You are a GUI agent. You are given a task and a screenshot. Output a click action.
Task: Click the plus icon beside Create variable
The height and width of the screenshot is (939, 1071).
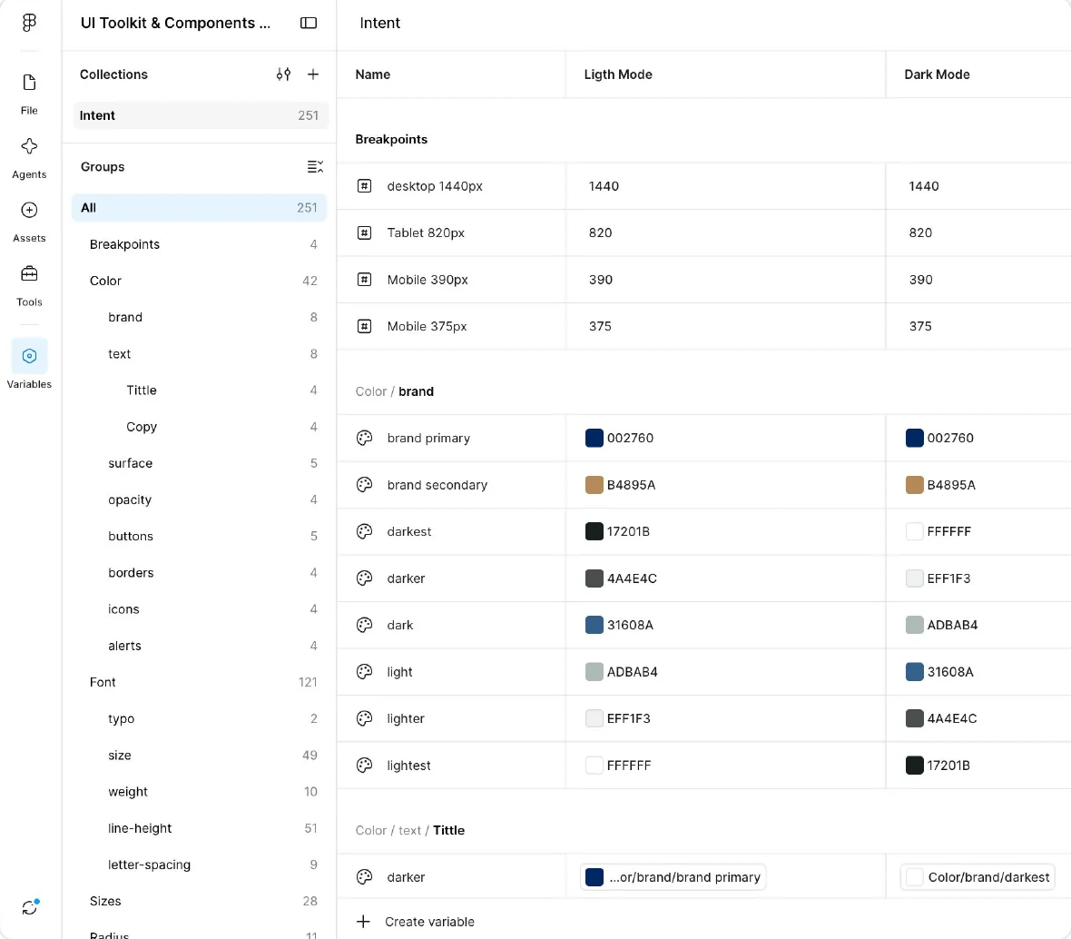tap(363, 921)
